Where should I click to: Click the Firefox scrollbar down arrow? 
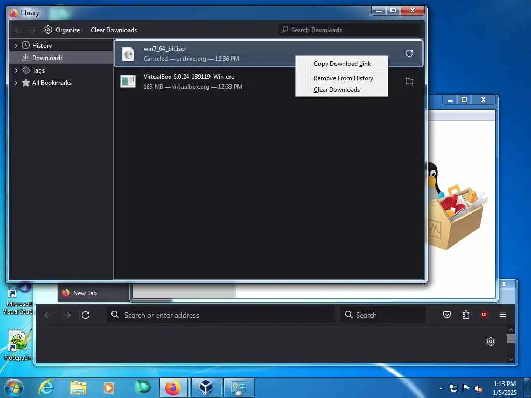(x=511, y=359)
